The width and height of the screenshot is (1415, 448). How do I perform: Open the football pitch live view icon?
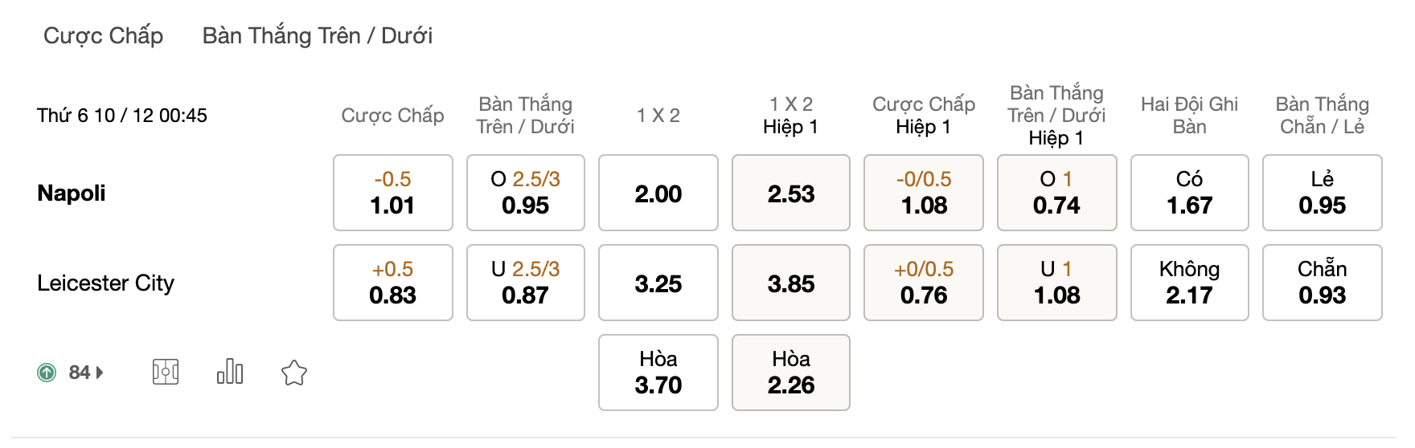point(166,372)
